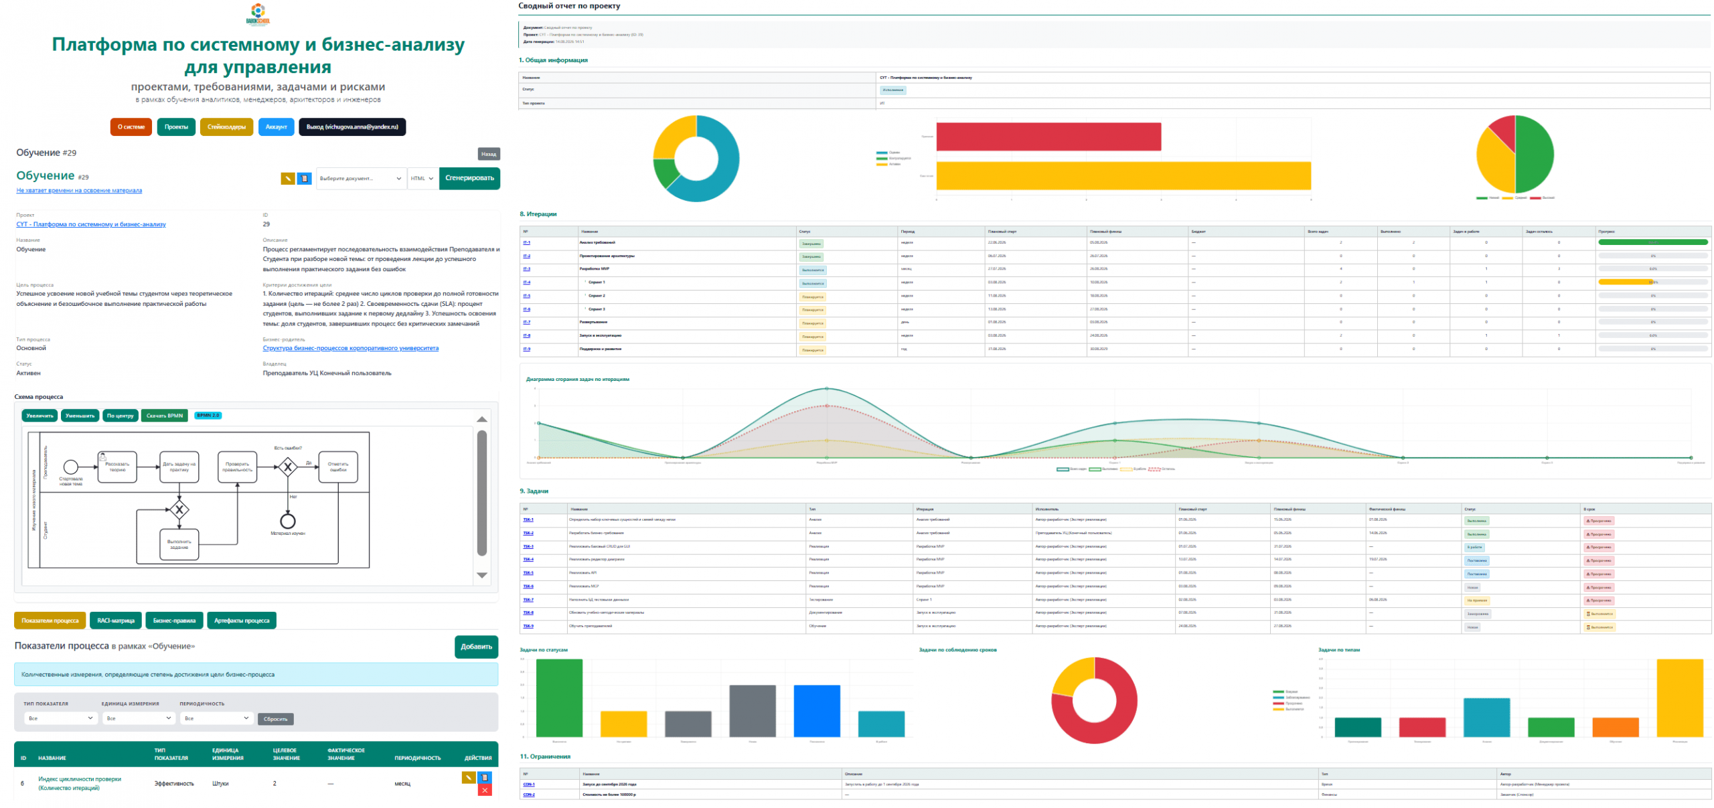Switch to the RACI-матрица tab

[116, 621]
